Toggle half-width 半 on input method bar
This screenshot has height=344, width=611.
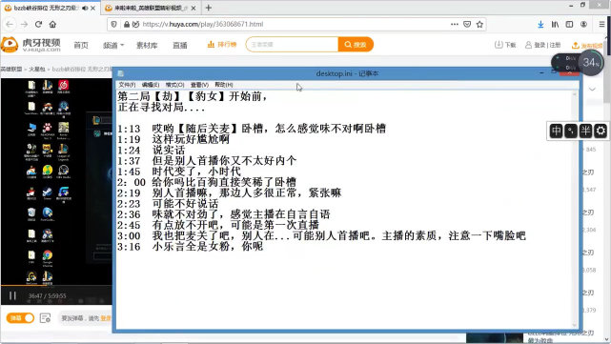point(585,131)
